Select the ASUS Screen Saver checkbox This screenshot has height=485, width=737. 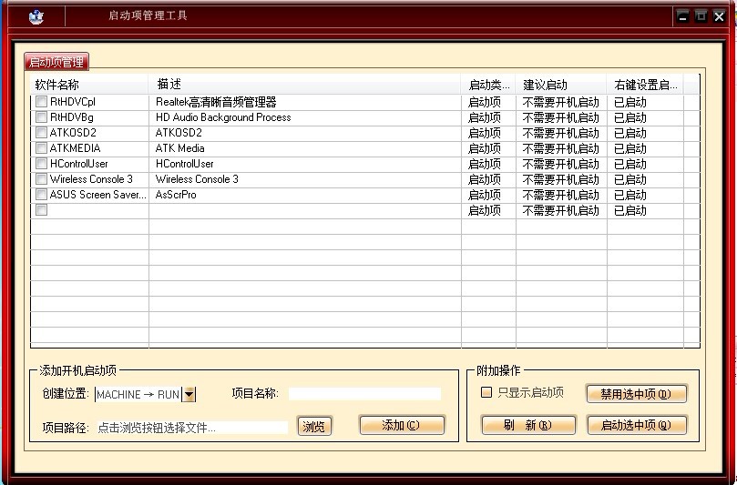(x=41, y=195)
